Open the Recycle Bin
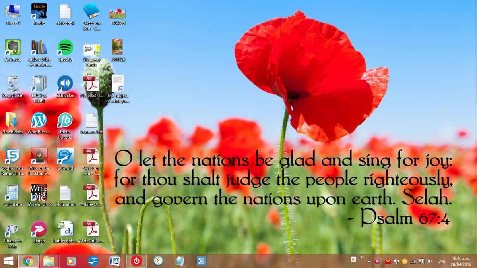The width and height of the screenshot is (477, 268). [13, 84]
